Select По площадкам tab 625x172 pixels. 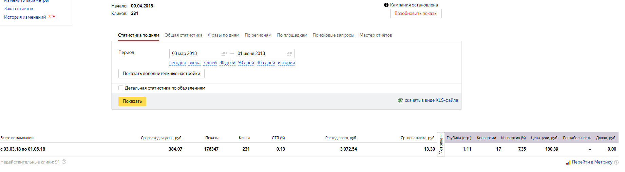coord(292,35)
